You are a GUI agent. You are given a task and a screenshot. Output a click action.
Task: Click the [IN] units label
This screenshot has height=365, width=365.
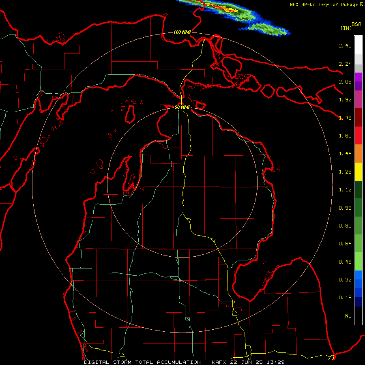coord(346,28)
